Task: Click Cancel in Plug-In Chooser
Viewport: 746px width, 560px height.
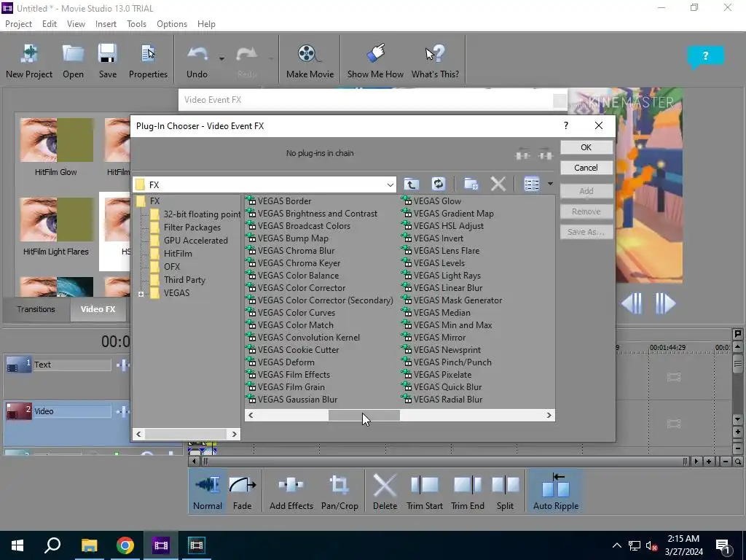Action: (x=586, y=168)
